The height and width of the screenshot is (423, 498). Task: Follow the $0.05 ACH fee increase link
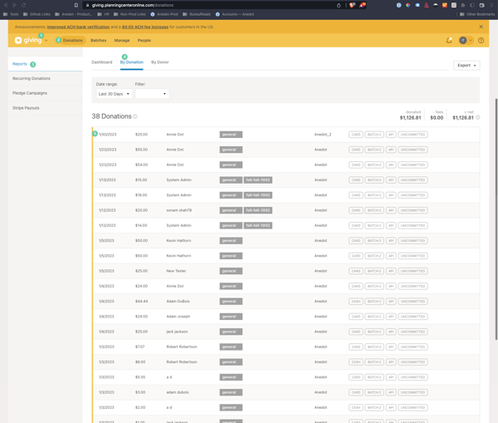tap(145, 27)
